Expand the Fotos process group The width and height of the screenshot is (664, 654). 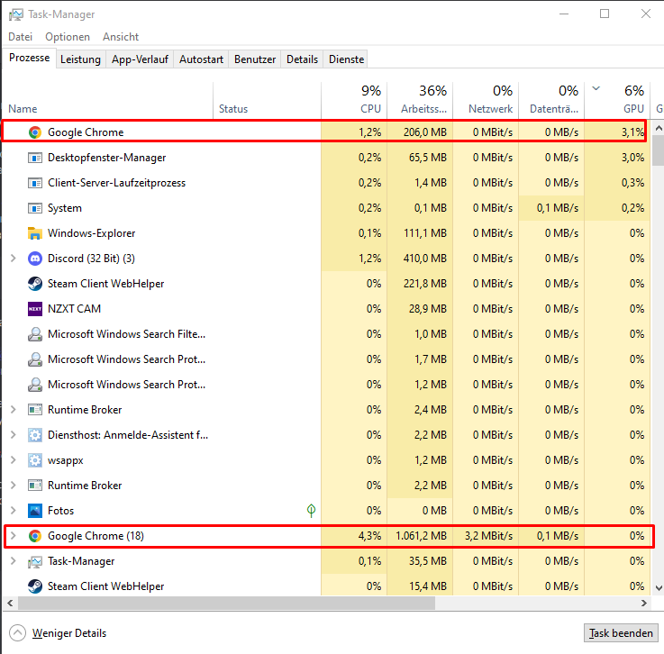(14, 511)
